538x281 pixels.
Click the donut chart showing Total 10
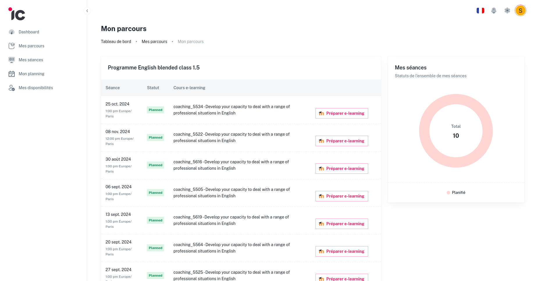[x=456, y=131]
